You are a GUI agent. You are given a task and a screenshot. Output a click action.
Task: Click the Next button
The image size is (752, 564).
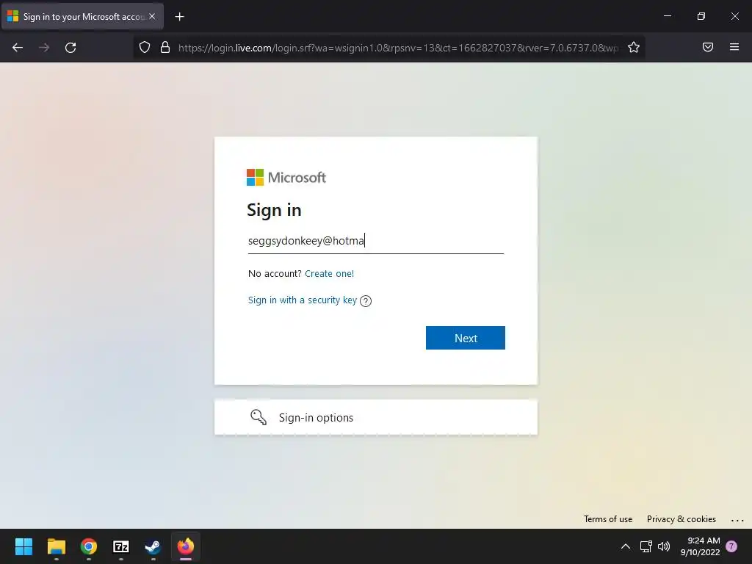[x=465, y=338]
